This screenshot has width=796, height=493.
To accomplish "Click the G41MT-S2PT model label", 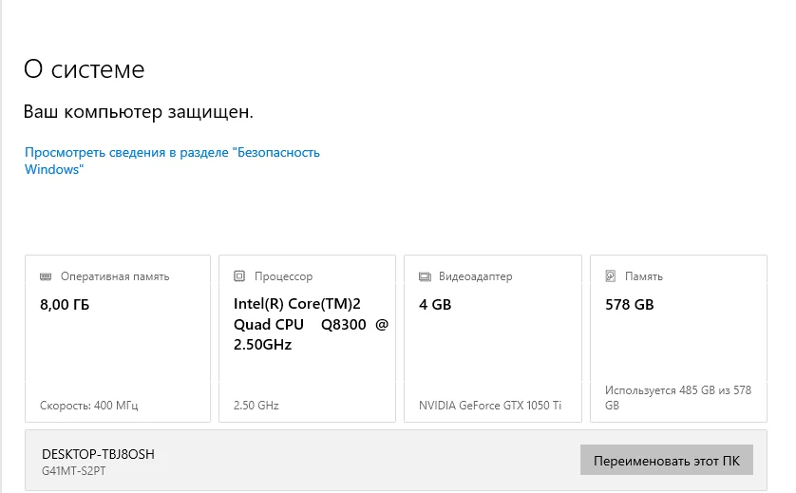I will click(73, 470).
